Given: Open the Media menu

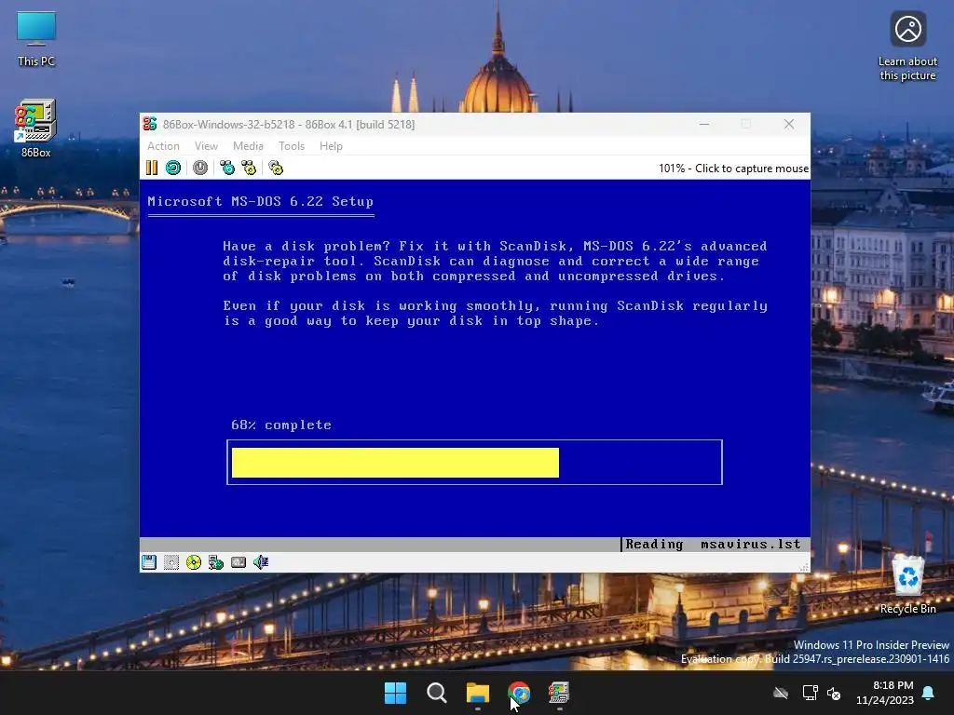Looking at the screenshot, I should tap(248, 146).
